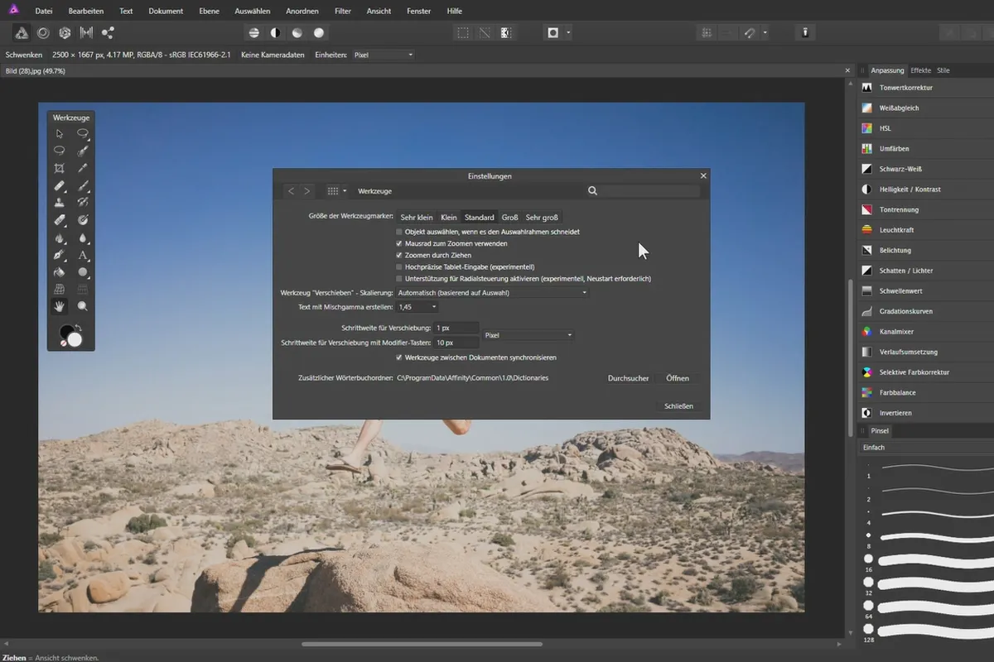994x662 pixels.
Task: Click the Öffnen button
Action: point(678,378)
